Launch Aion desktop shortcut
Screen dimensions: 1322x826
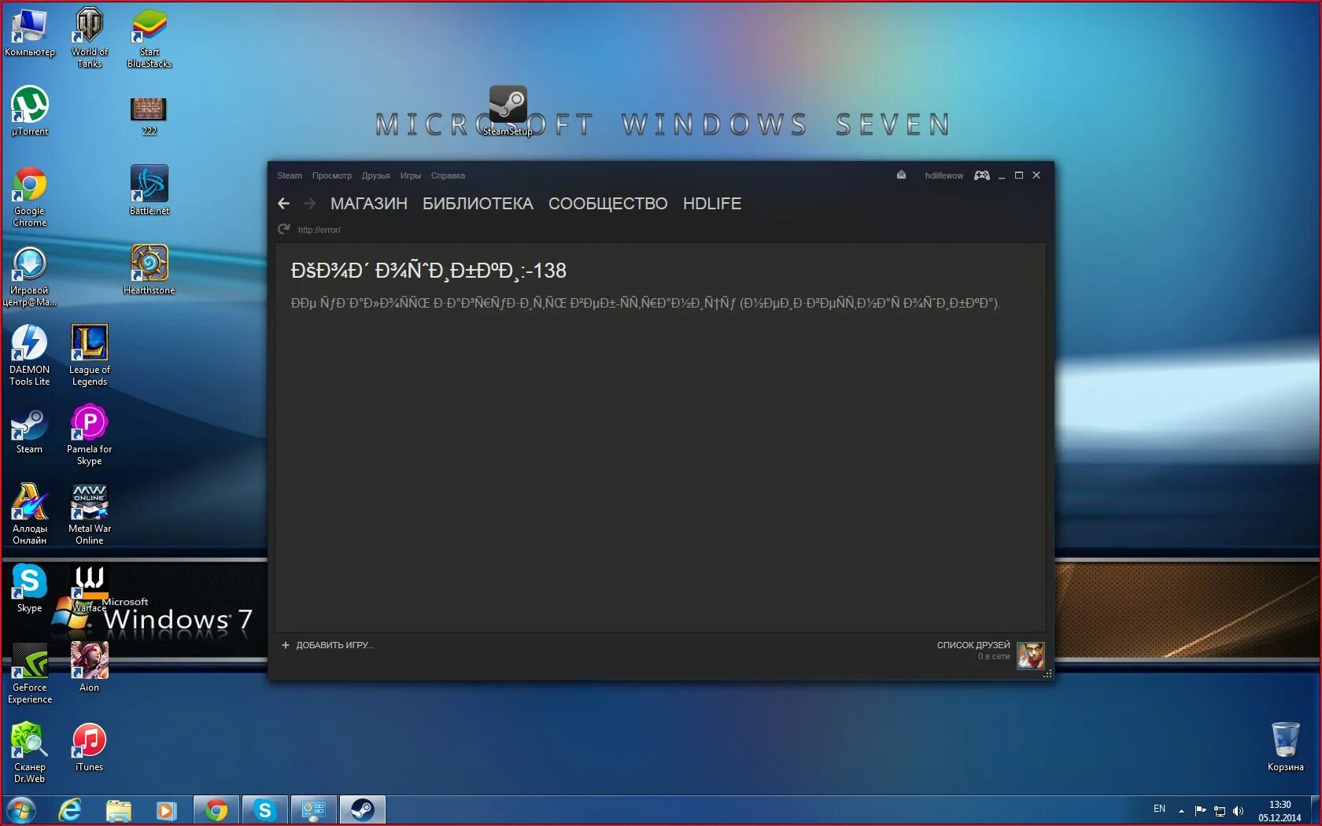point(89,667)
